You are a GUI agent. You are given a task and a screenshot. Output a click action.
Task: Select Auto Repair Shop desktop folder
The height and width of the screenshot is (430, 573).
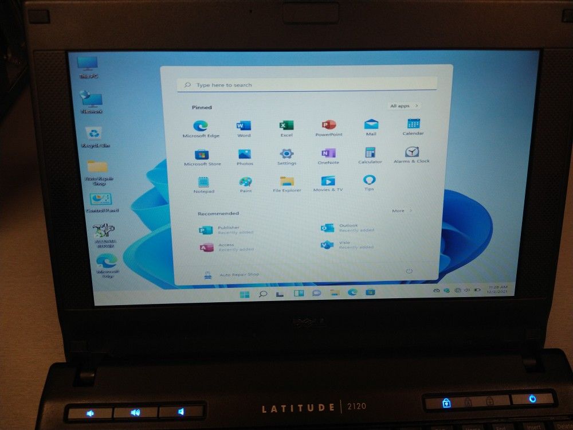pos(99,172)
